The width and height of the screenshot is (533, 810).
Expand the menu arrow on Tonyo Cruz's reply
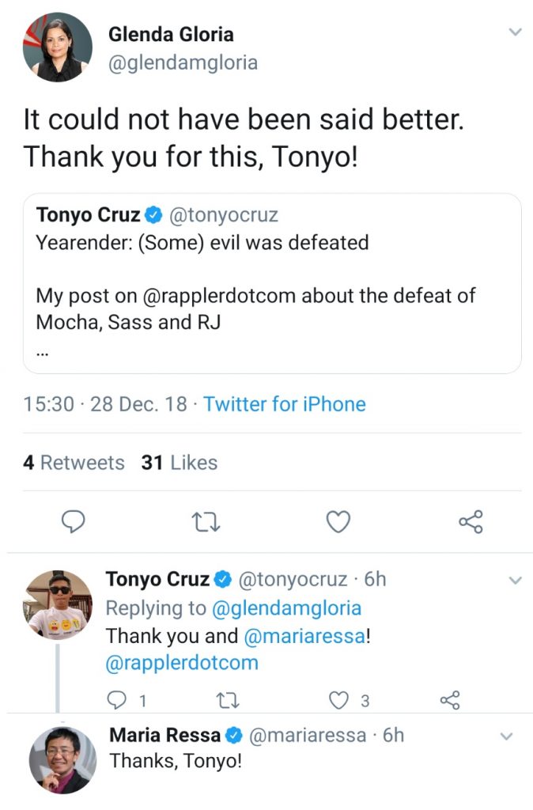click(x=515, y=581)
